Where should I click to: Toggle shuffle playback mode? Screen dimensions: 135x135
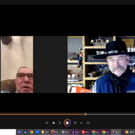(47, 123)
